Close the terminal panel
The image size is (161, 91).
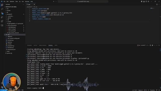tap(159, 45)
